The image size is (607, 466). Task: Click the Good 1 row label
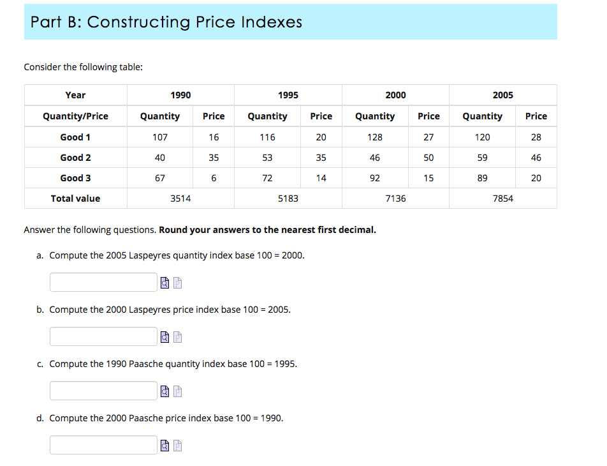(75, 137)
